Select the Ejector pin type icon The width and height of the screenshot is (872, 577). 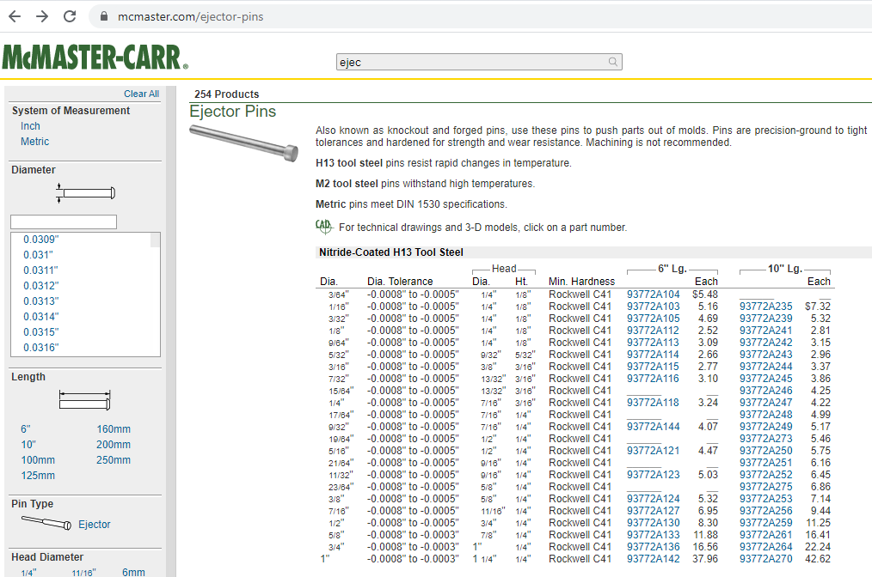click(46, 523)
